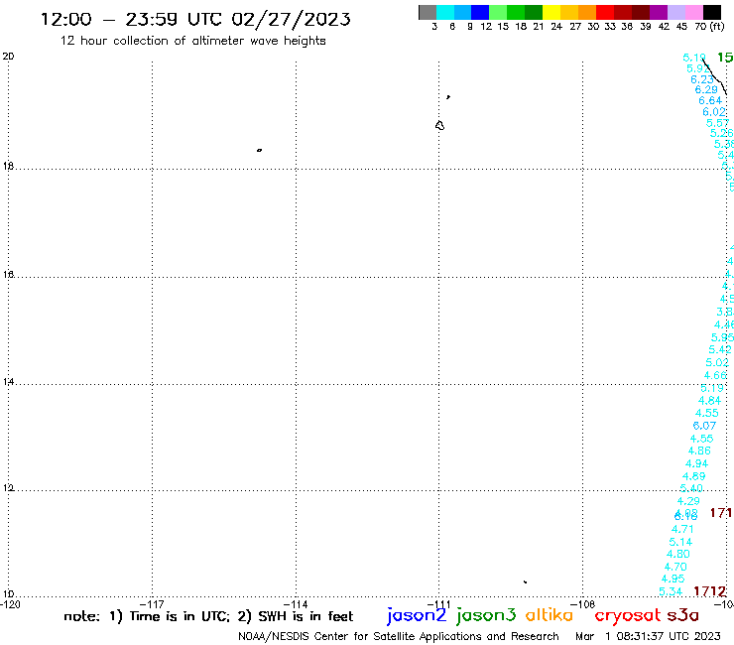Click the timestamp 'Mar 1 08:31:37 UTC 2023'
This screenshot has height=645, width=734.
pyautogui.click(x=648, y=636)
